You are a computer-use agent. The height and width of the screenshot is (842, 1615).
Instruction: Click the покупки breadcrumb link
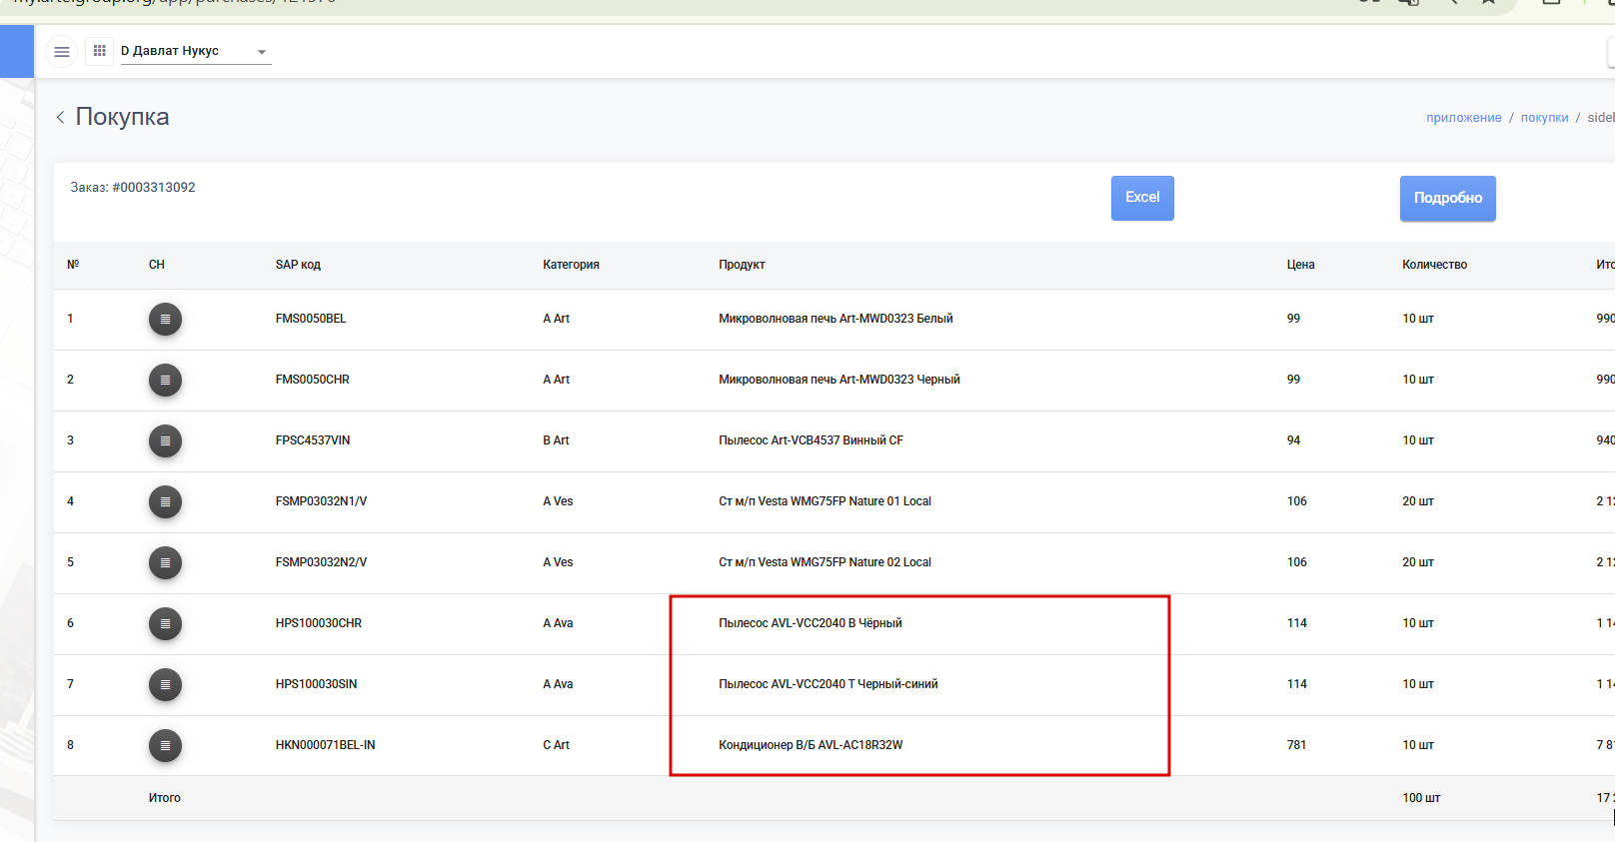(x=1544, y=117)
